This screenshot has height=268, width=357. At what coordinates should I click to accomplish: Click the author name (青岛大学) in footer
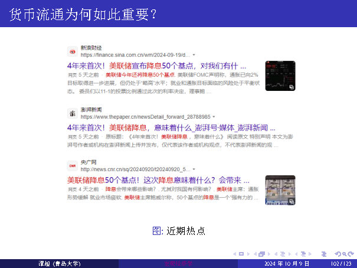pos(59,263)
